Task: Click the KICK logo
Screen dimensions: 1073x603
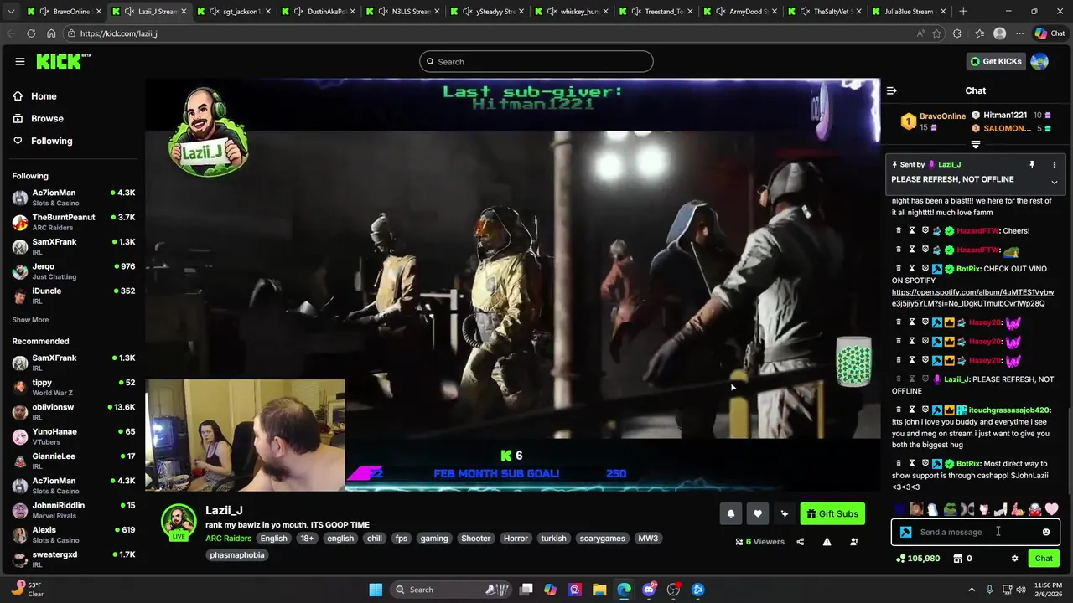Action: [63, 61]
